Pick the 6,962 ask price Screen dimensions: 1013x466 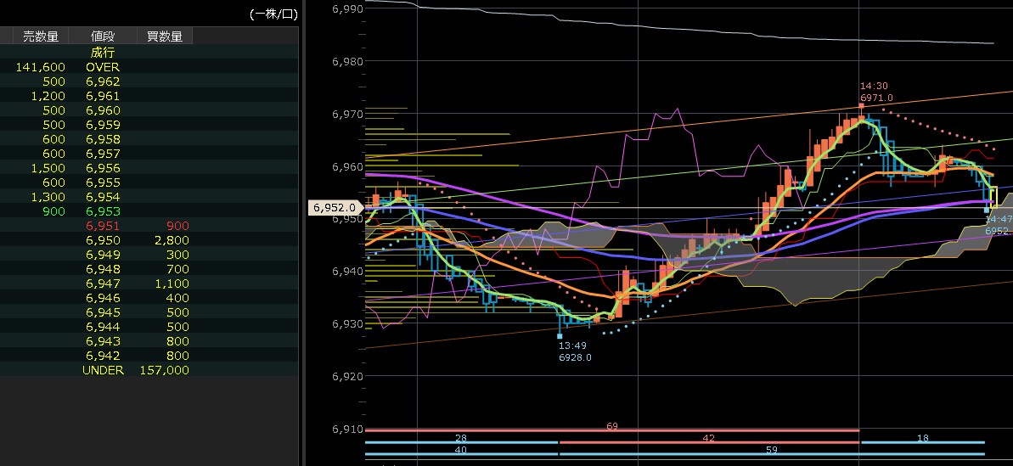pyautogui.click(x=103, y=81)
